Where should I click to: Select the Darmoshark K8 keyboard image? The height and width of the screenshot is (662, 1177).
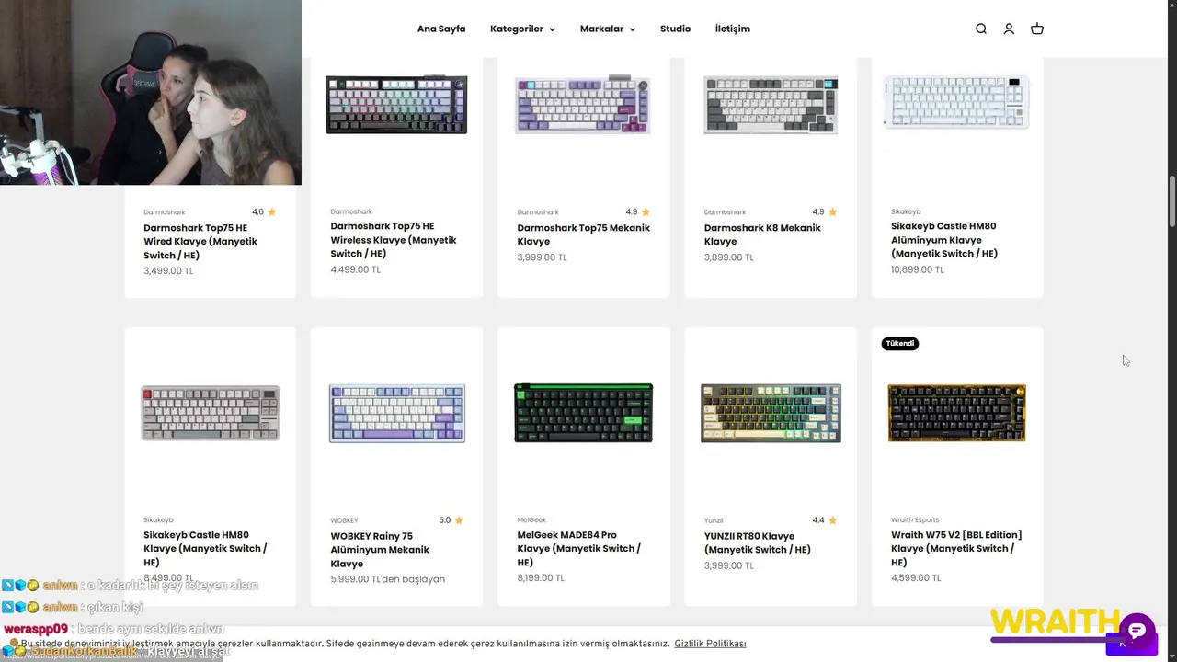(x=771, y=104)
